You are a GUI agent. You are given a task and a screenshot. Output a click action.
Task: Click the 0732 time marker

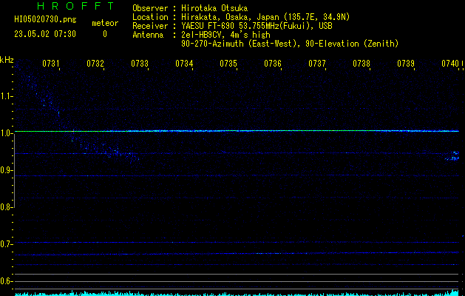click(95, 64)
